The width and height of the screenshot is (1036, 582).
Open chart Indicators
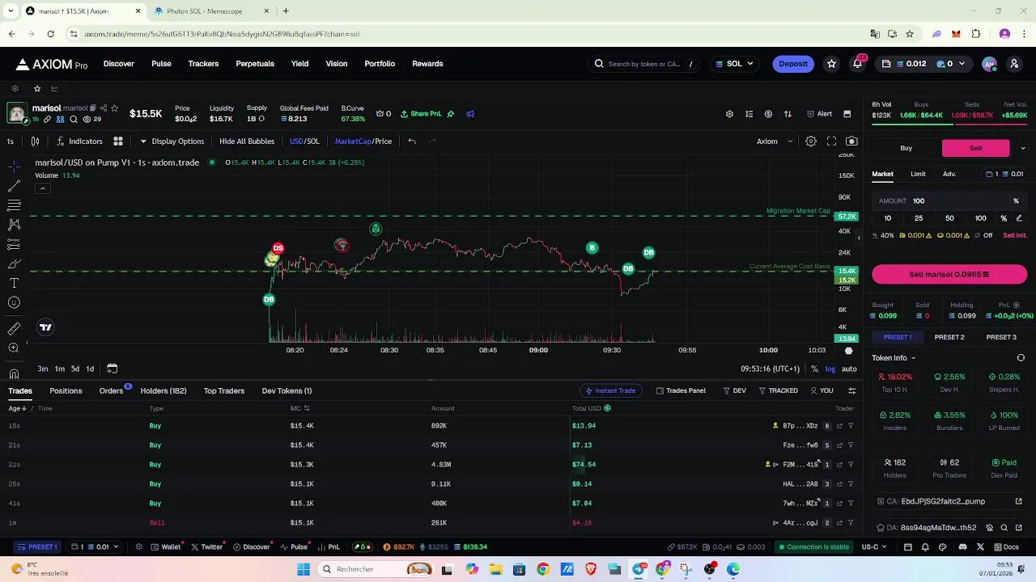pos(79,141)
